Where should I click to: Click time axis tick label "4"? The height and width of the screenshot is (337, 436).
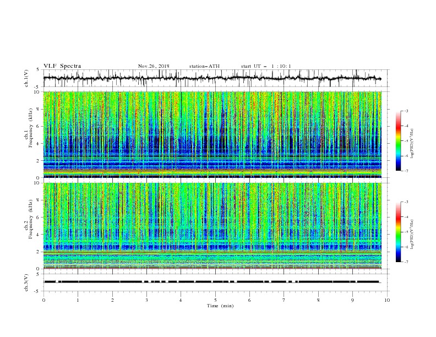tap(181, 300)
